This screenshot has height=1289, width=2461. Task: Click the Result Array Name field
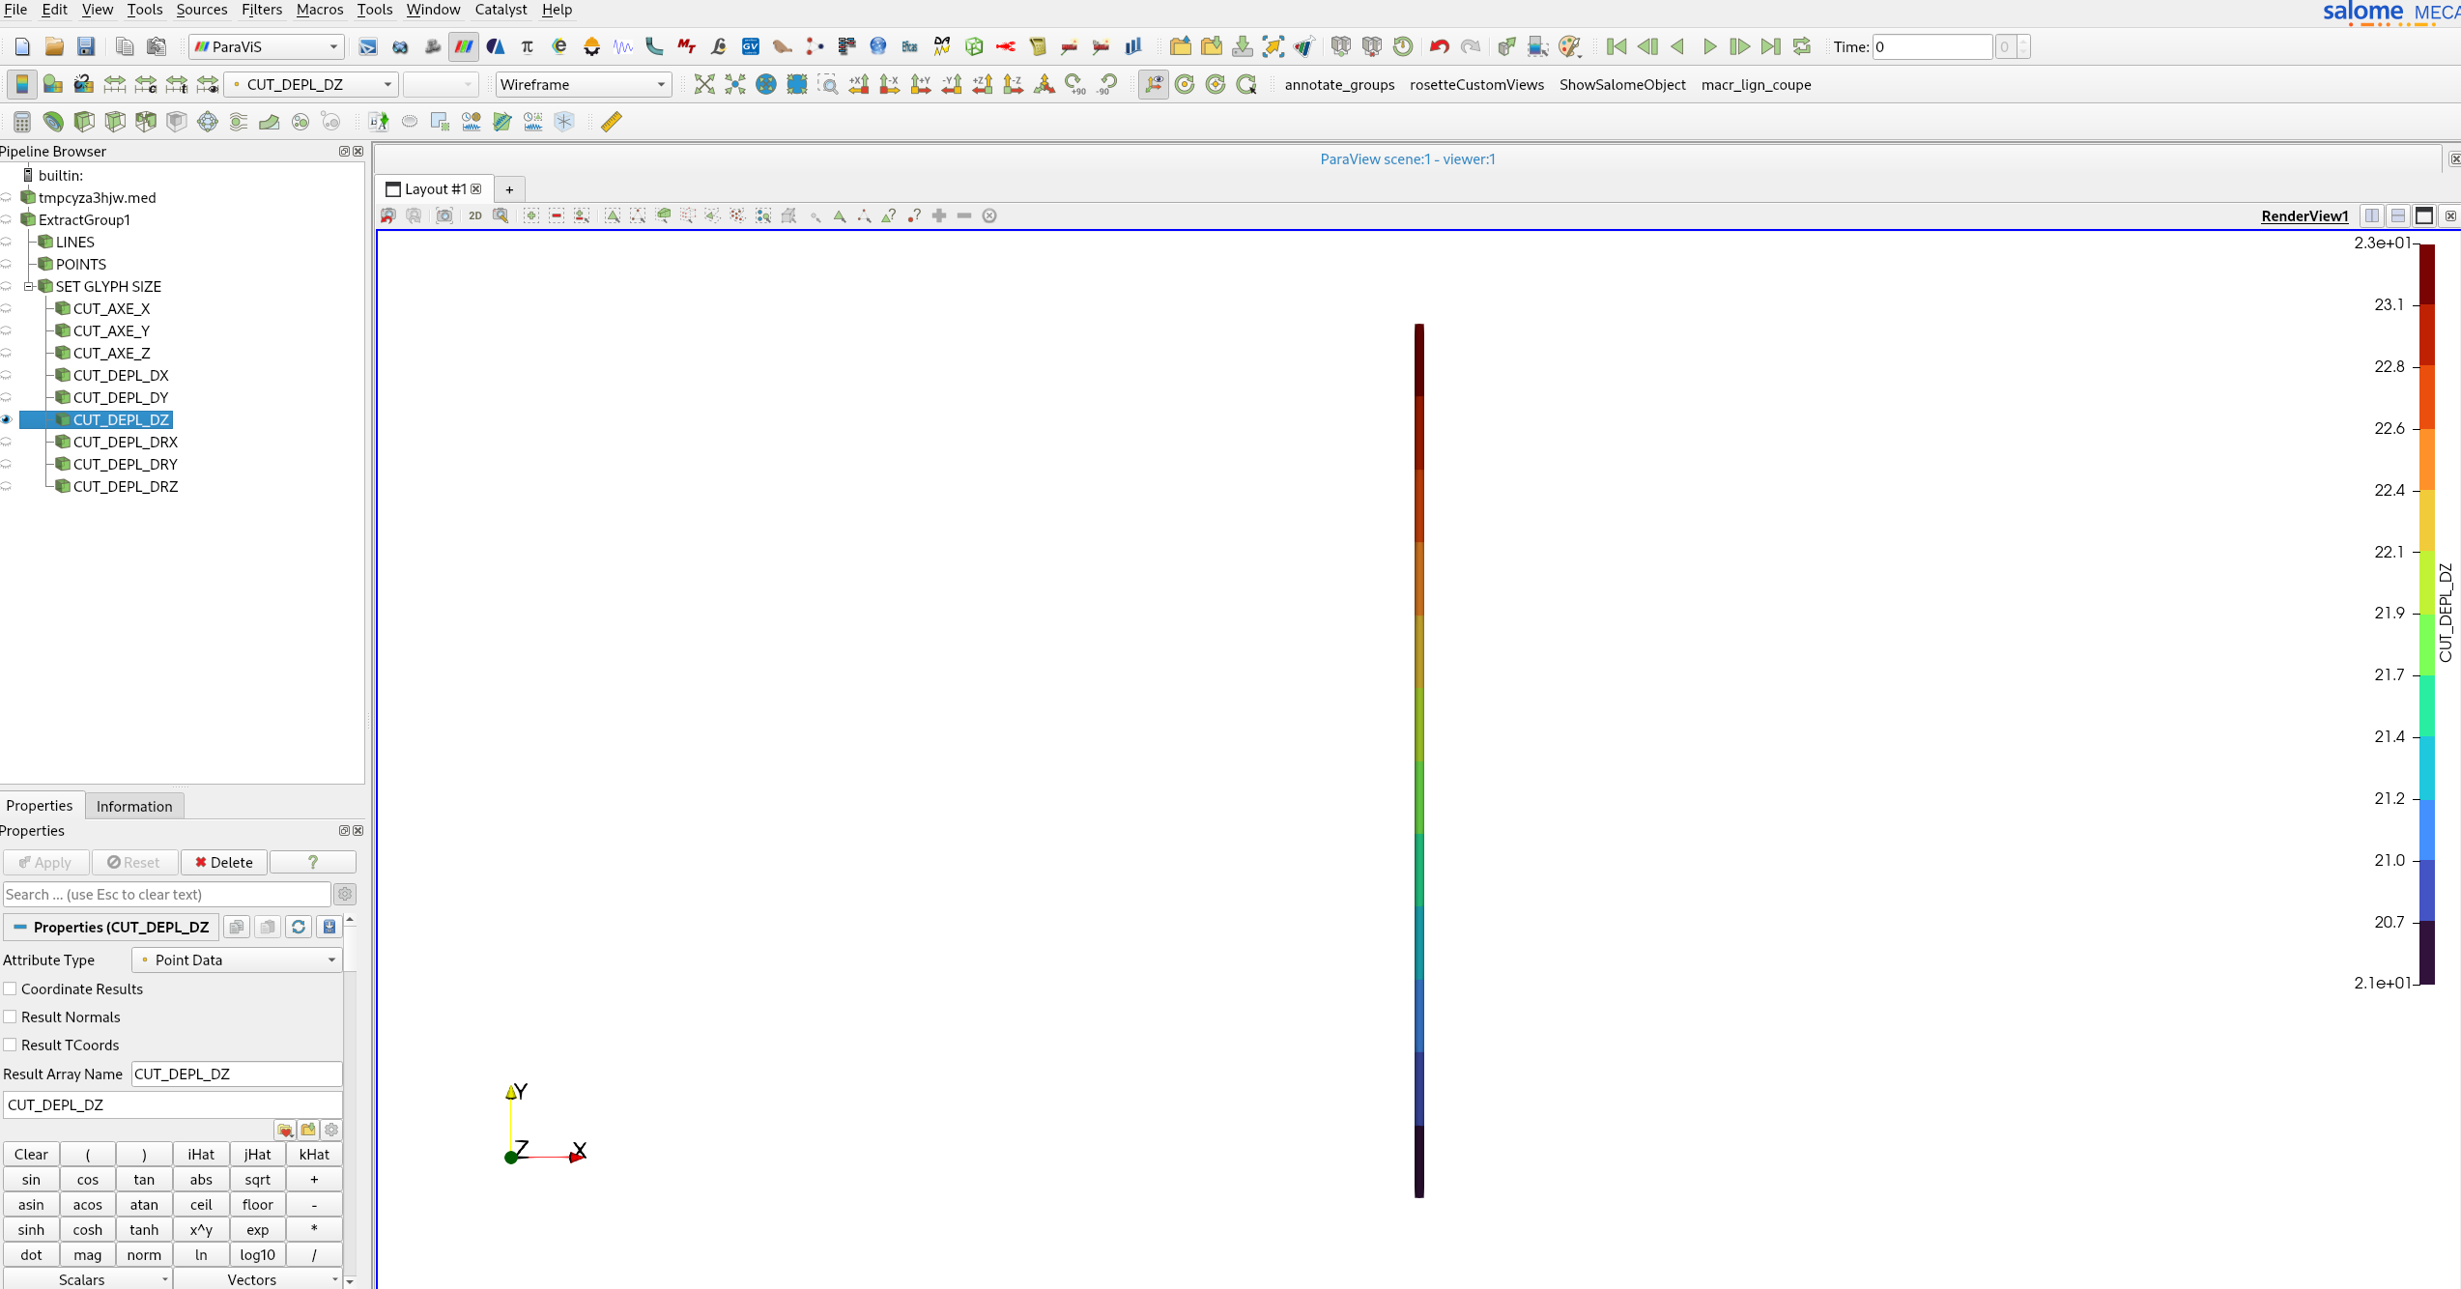pos(237,1074)
